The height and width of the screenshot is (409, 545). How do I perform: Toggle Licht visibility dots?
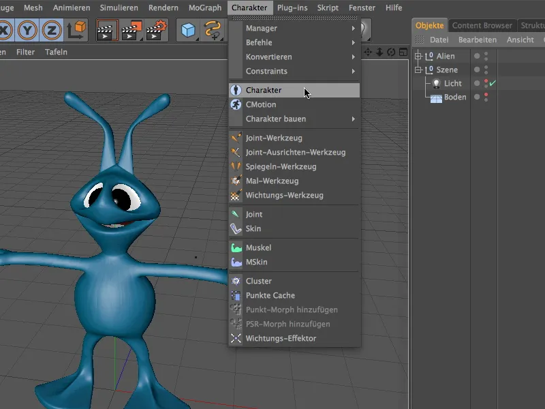point(486,83)
